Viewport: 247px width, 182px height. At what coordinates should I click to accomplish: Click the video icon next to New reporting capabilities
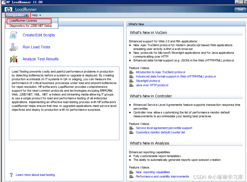click(x=131, y=172)
